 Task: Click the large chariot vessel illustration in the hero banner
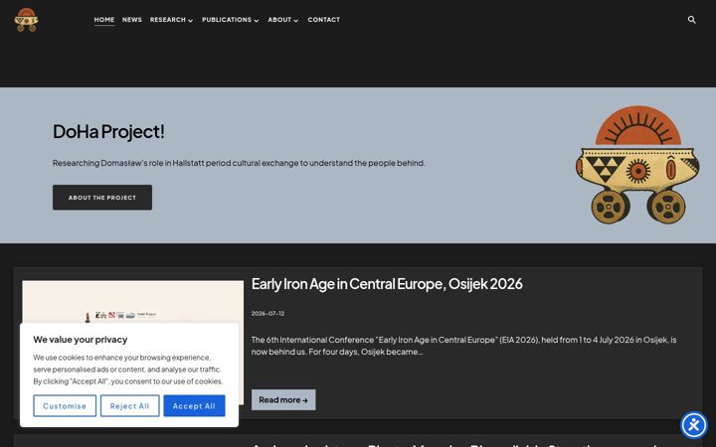637,165
